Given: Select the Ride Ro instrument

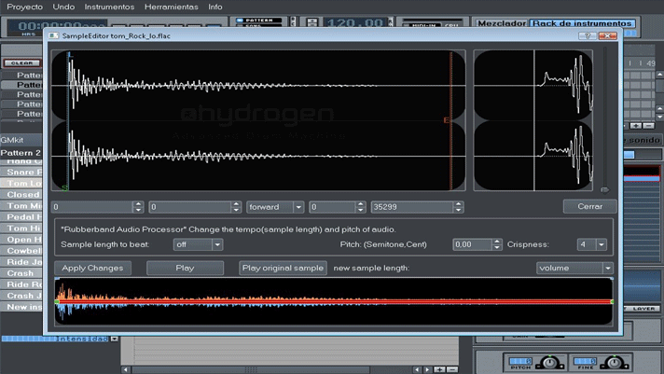Looking at the screenshot, I should tap(21, 284).
